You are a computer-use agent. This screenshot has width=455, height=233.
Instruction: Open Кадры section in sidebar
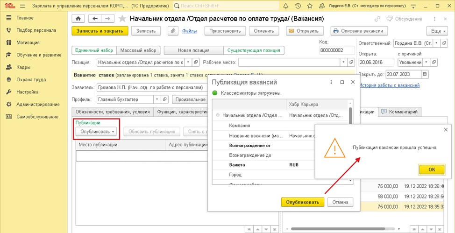click(x=23, y=67)
